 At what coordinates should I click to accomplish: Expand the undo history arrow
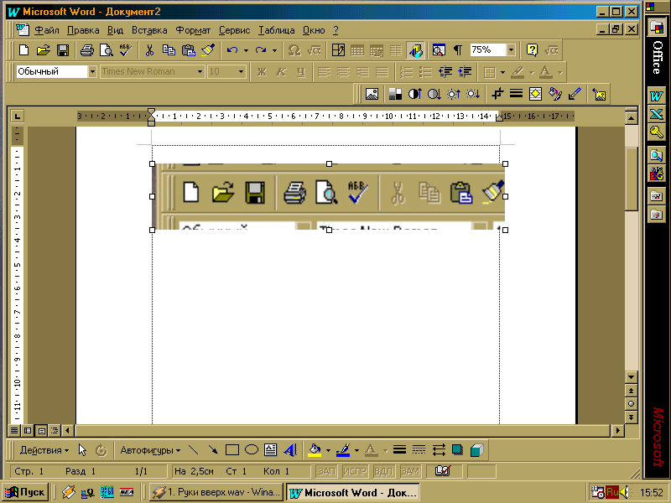(246, 50)
